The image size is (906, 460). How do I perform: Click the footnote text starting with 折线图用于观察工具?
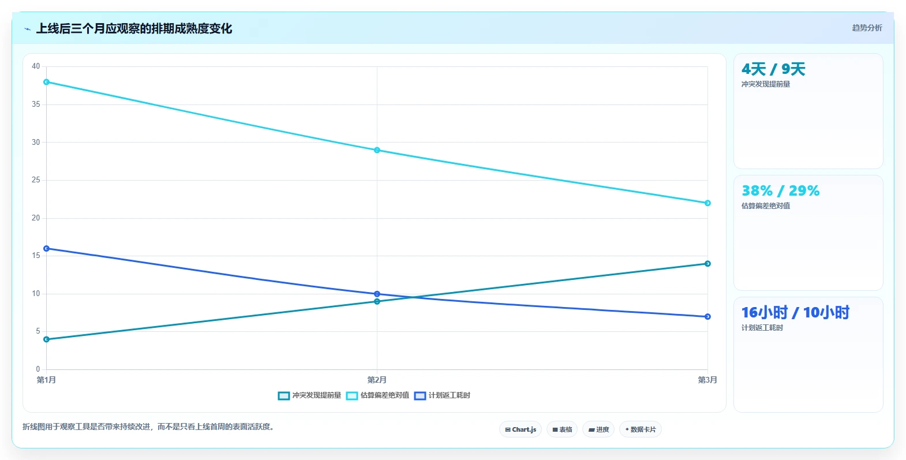point(149,427)
